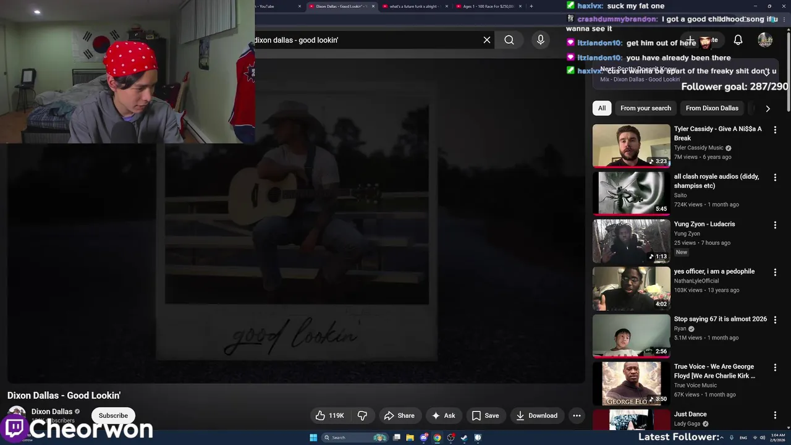Screen dimensions: 791x445
Task: Click the taskbar Search box
Action: (354, 438)
